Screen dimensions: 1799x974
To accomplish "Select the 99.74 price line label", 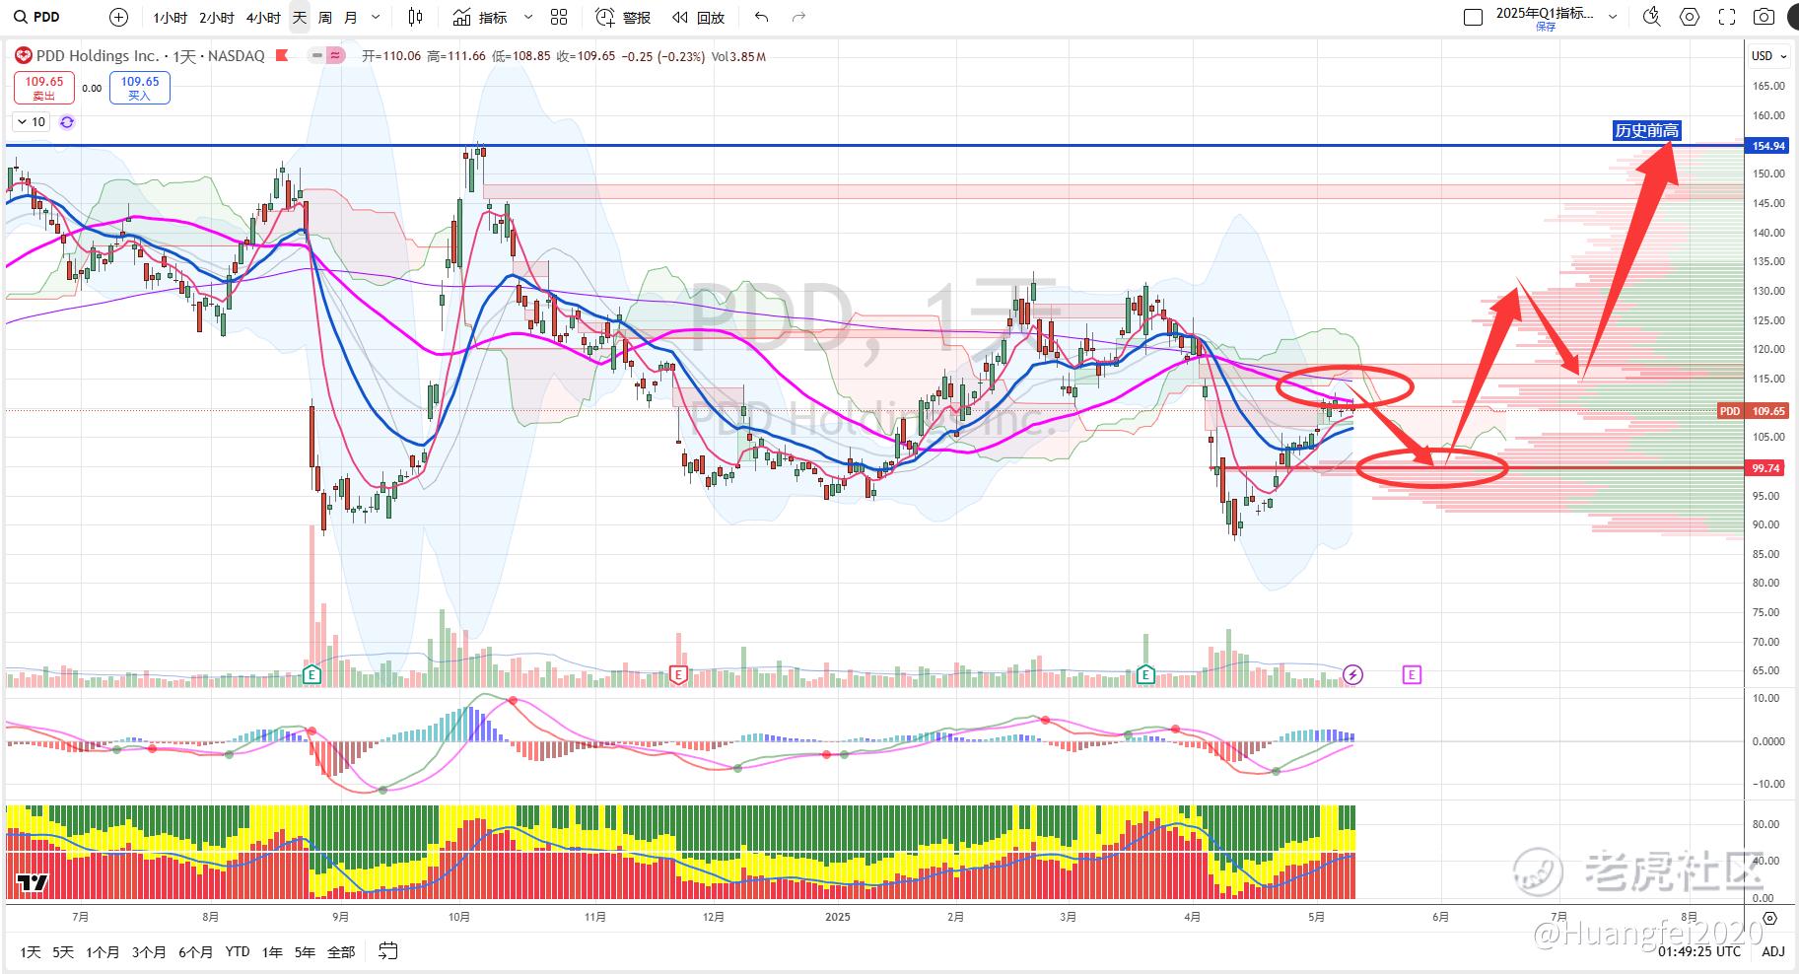I will [1765, 468].
